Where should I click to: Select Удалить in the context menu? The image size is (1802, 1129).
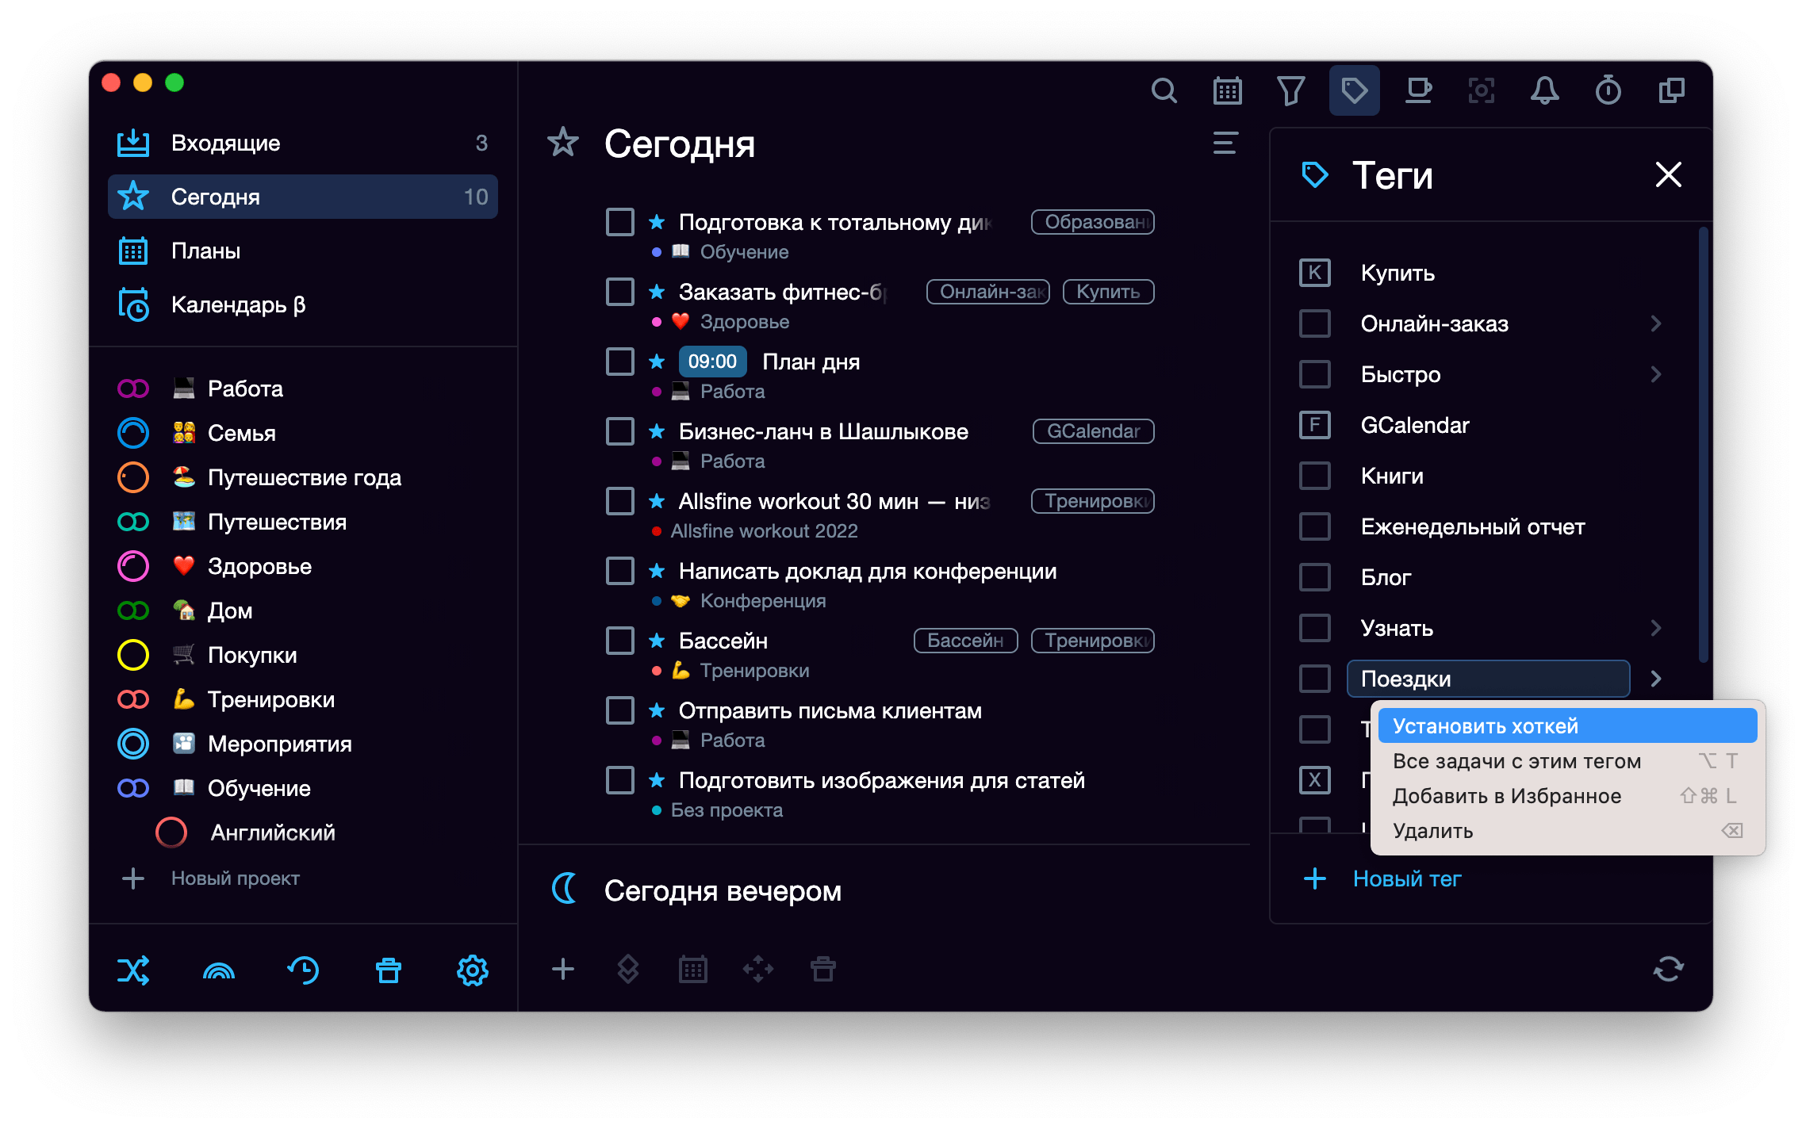point(1567,831)
